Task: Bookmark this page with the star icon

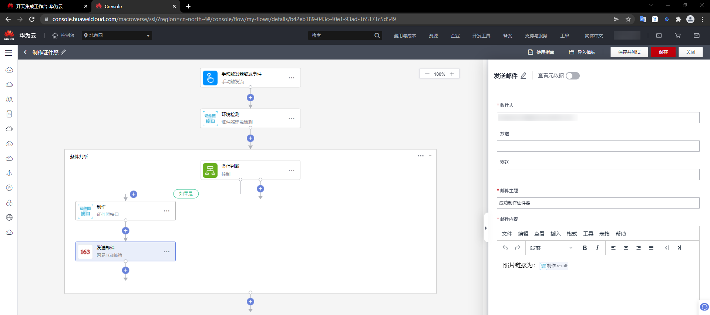Action: click(628, 19)
